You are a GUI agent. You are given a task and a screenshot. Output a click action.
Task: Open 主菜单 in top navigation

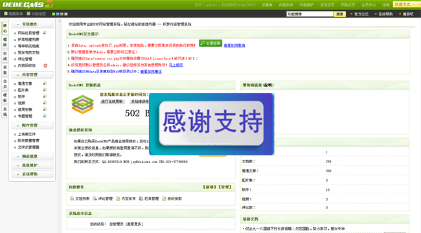tap(267, 5)
